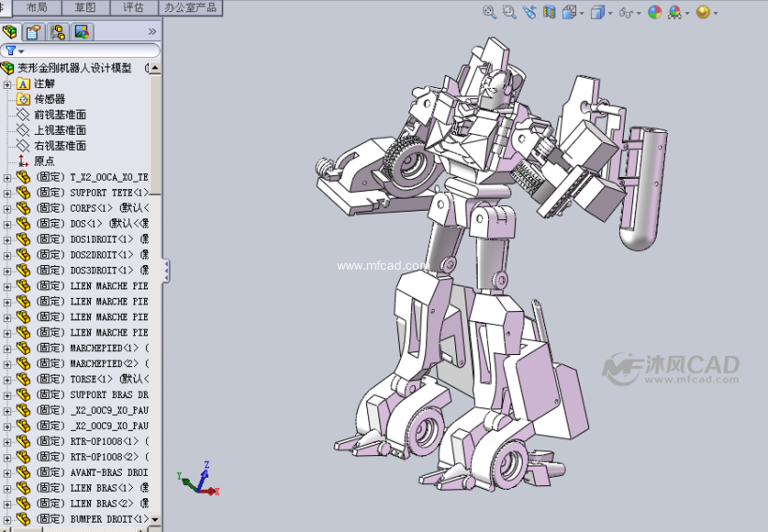Screen dimensions: 768x532
Task: Select the 原点 origin item
Action: [x=44, y=161]
